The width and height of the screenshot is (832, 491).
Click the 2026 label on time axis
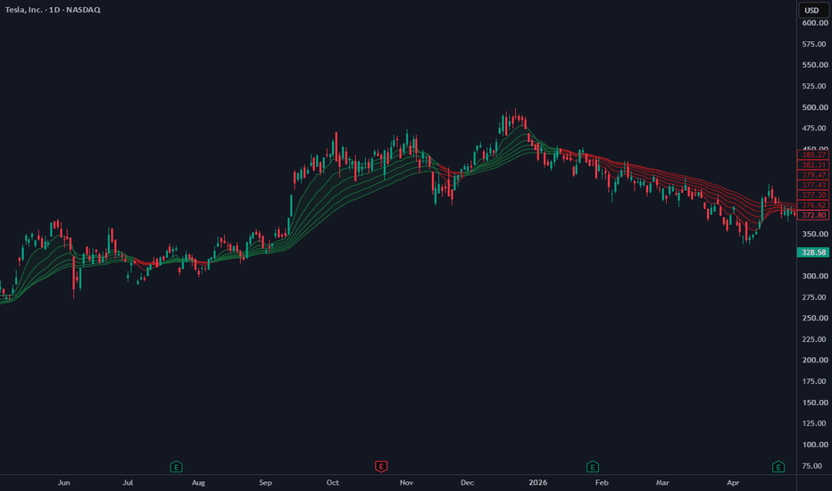[x=537, y=482]
